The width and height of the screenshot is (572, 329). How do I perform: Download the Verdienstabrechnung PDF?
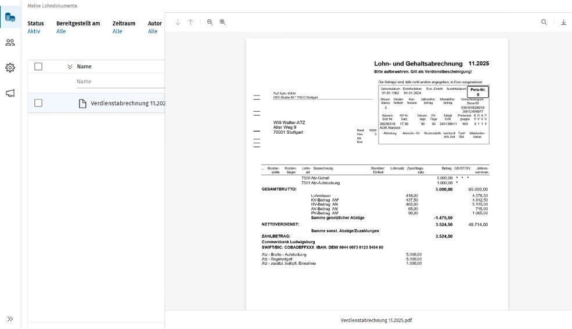[563, 22]
